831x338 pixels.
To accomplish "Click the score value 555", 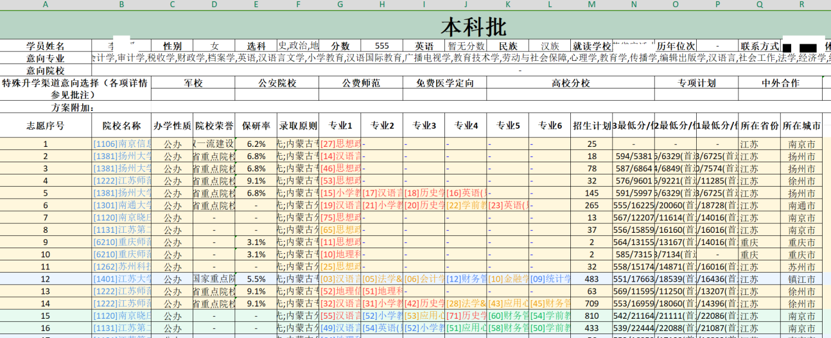I will click(x=382, y=46).
